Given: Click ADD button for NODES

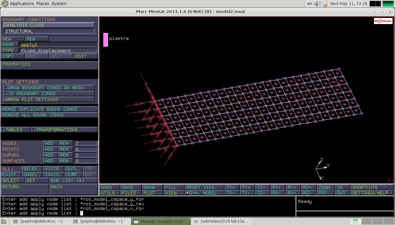Looking at the screenshot, I should [50, 143].
